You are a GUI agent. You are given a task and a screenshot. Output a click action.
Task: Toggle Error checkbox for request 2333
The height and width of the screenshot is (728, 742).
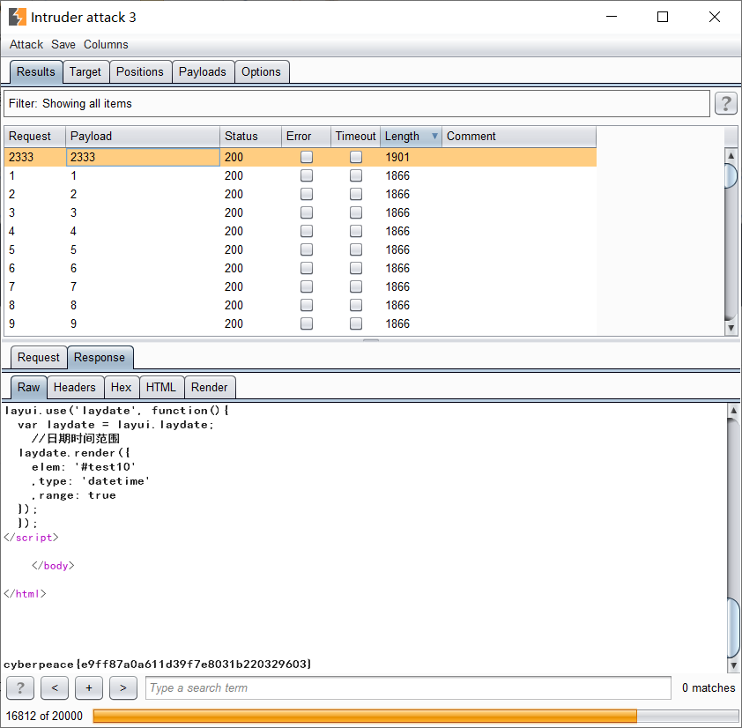(x=307, y=157)
